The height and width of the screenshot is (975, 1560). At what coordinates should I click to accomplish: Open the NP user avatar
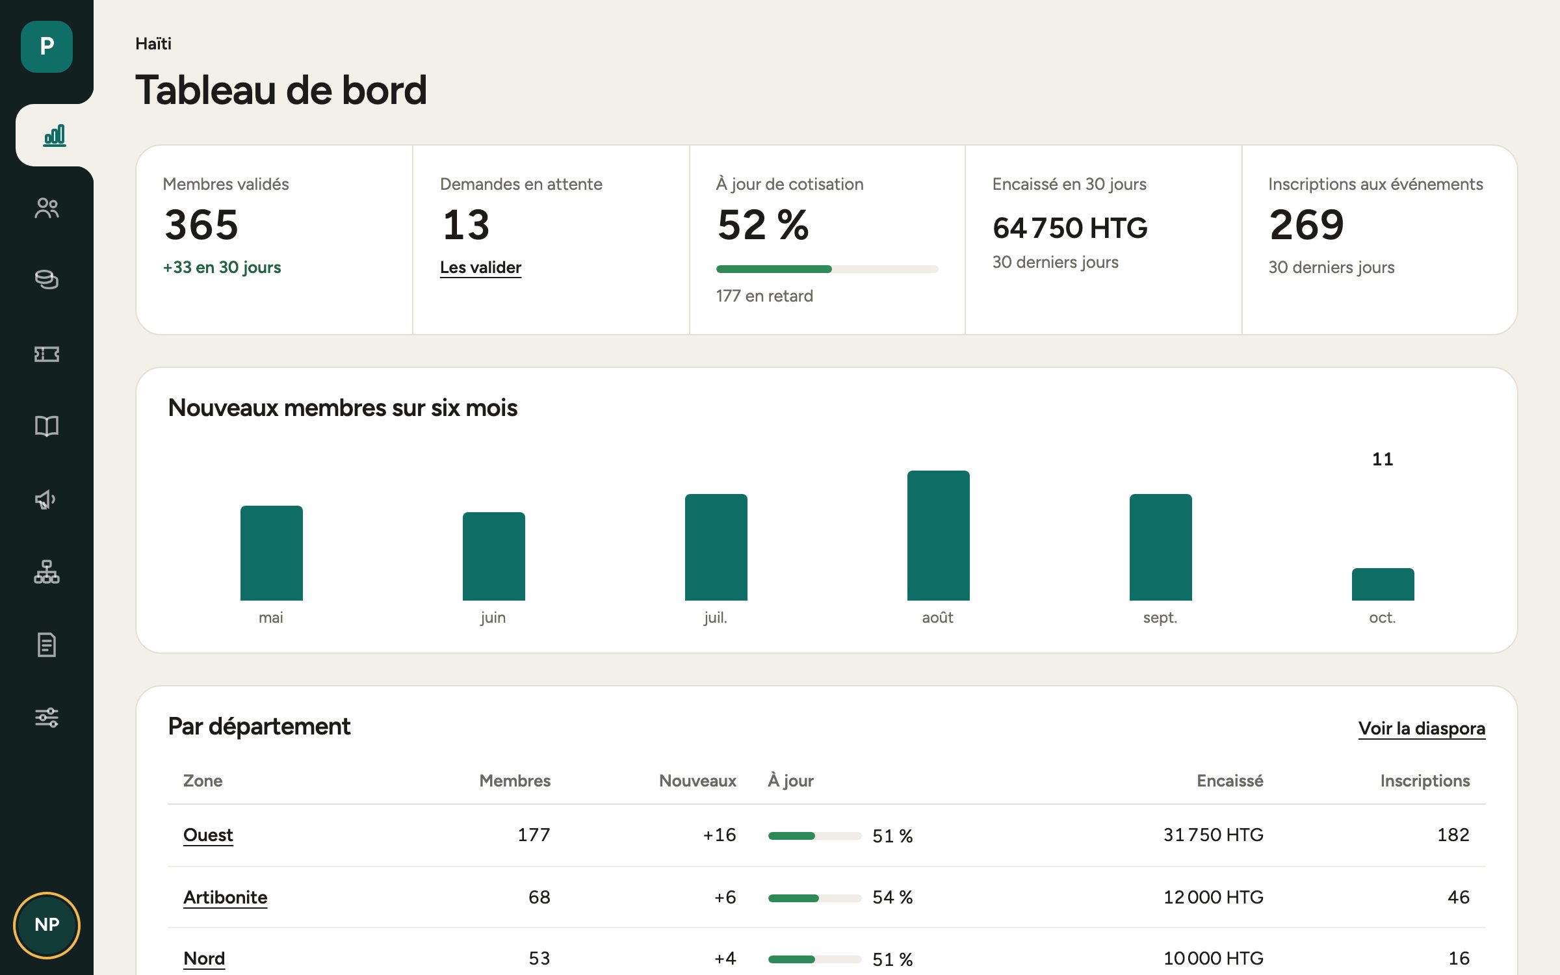(x=47, y=925)
